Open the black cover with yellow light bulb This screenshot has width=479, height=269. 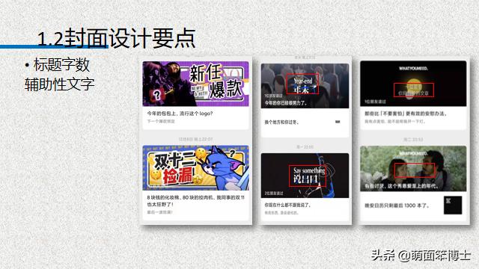(x=413, y=84)
